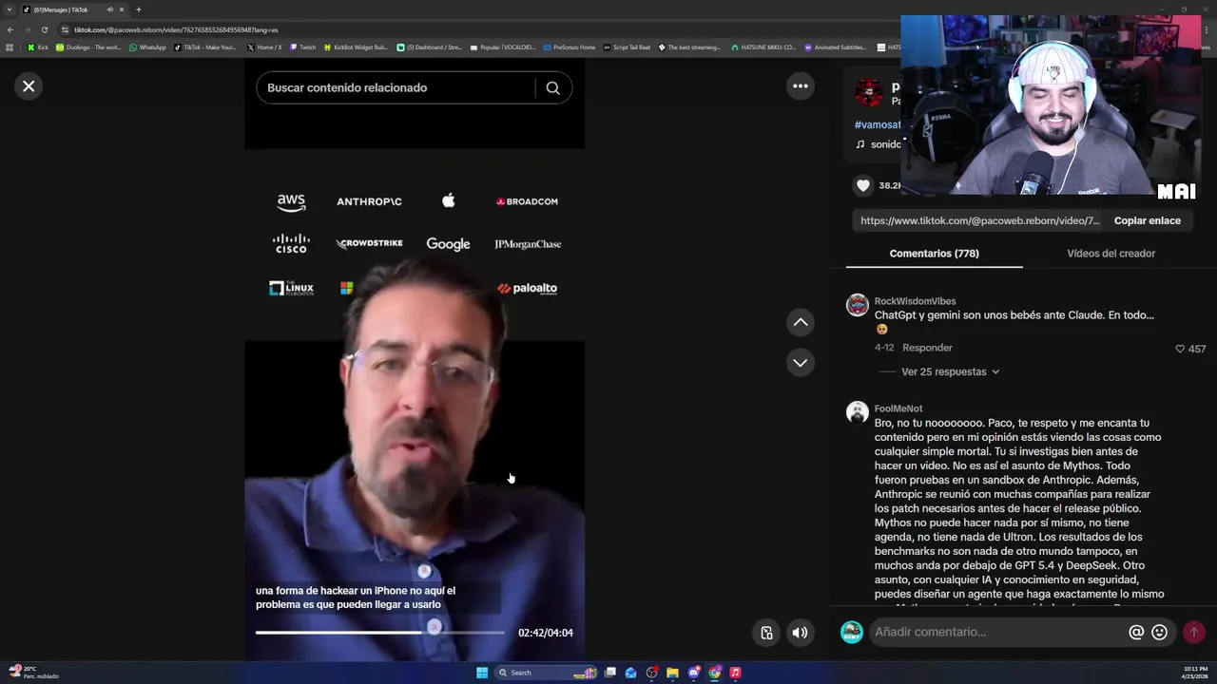Open the 'HATSUNE MIKU: CO...' bookmark
Viewport: 1217px width, 684px height.
763,47
